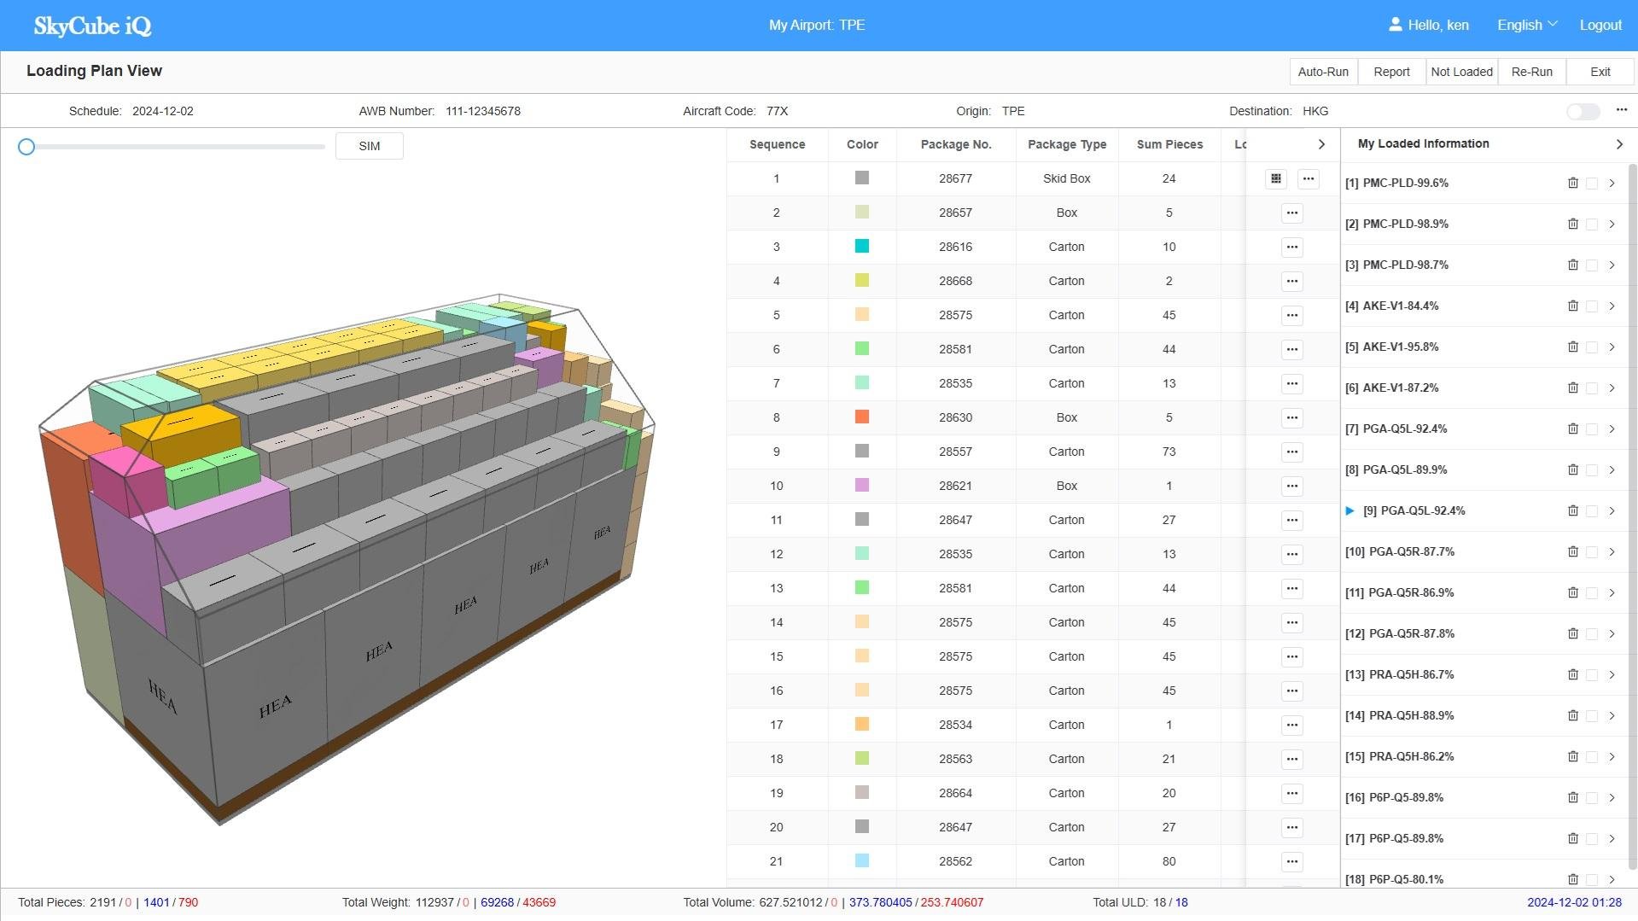Delete the P6P-Q5-89.8% entry numbered 16
The height and width of the screenshot is (921, 1638).
click(x=1572, y=797)
